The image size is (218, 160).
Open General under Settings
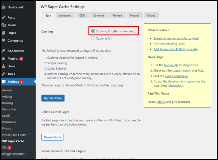pyautogui.click(x=7, y=90)
